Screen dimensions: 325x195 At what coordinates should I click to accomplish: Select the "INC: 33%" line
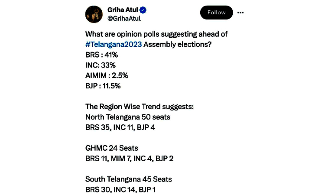(101, 65)
